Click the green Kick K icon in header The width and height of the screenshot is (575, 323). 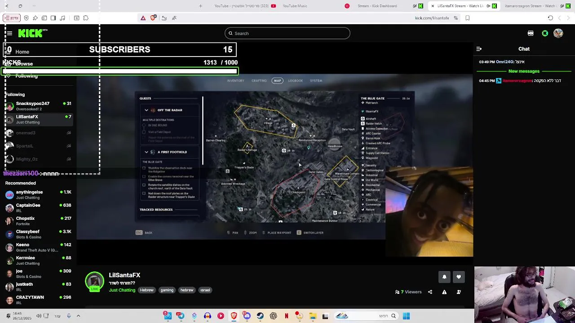pos(545,33)
